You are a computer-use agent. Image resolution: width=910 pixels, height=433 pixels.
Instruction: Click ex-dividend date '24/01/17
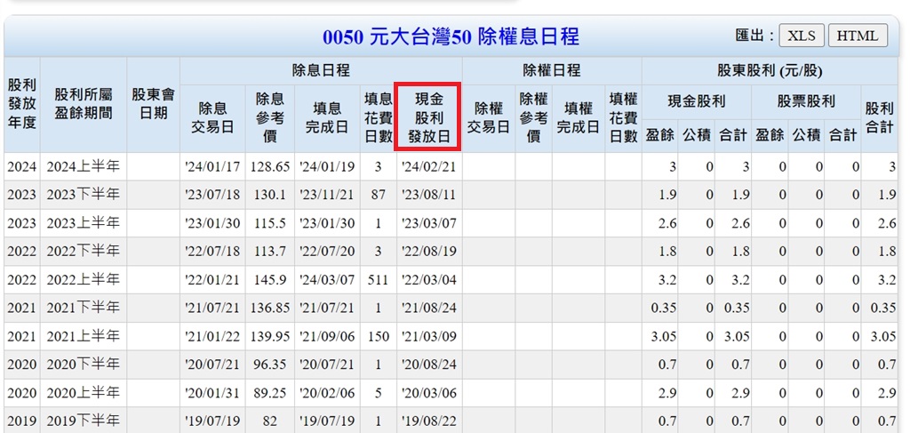[212, 167]
